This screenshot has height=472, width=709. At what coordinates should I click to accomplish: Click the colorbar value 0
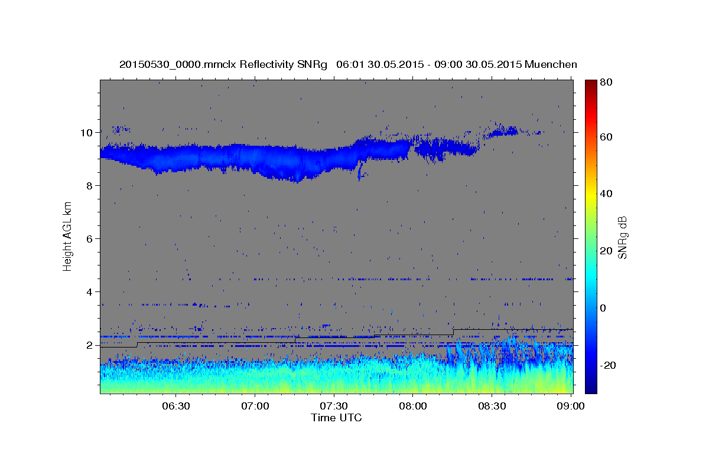tap(603, 308)
